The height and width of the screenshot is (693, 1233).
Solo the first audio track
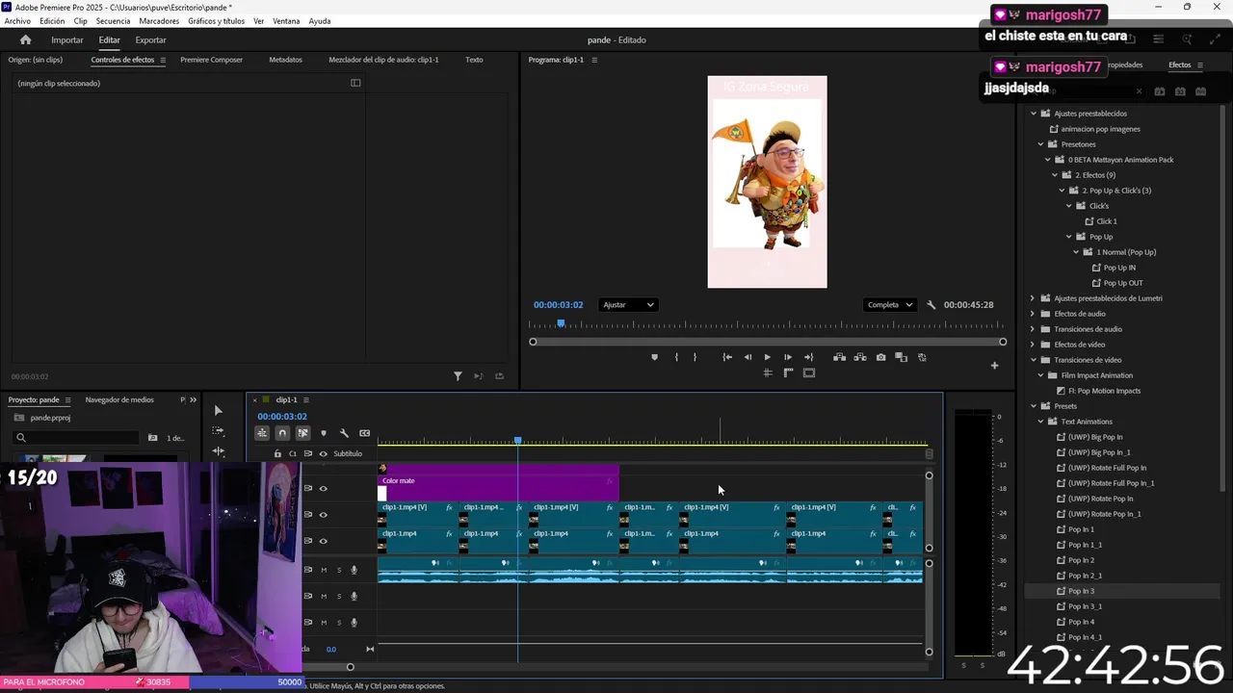pyautogui.click(x=338, y=570)
